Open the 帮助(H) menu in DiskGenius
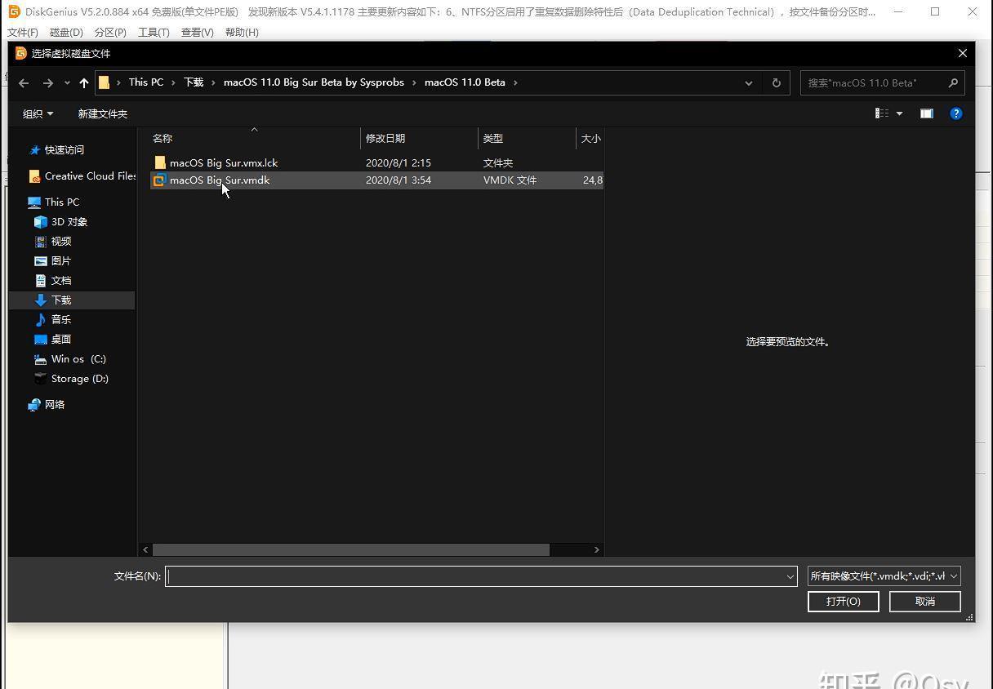The image size is (993, 689). coord(241,33)
